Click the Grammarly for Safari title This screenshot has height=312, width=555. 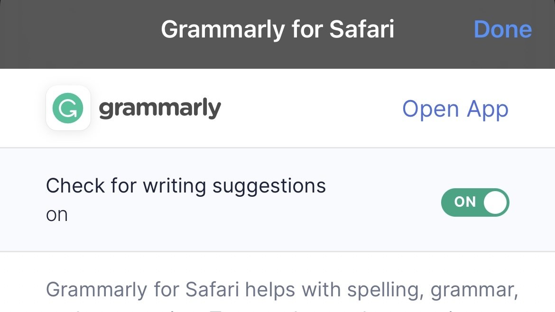coord(277,29)
